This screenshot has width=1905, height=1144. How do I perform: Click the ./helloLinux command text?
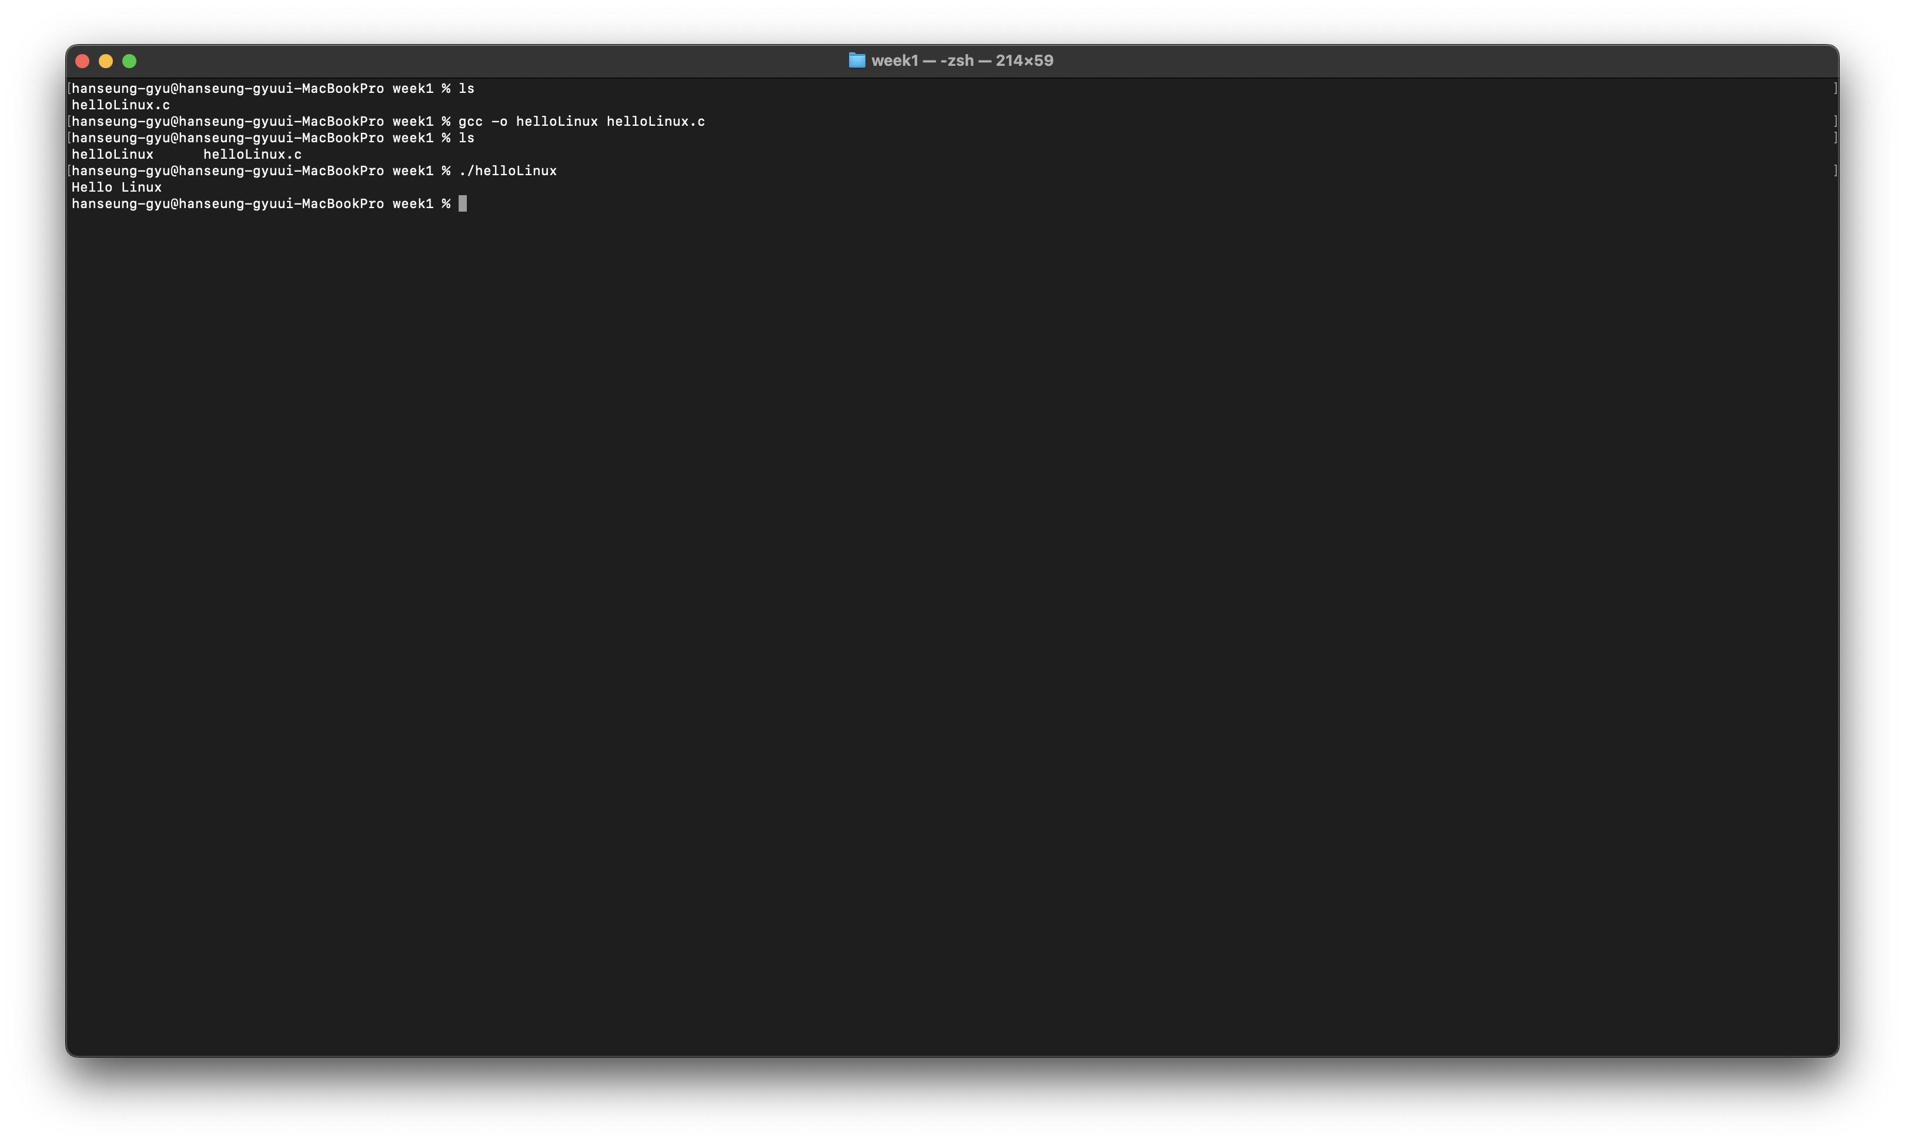[507, 171]
